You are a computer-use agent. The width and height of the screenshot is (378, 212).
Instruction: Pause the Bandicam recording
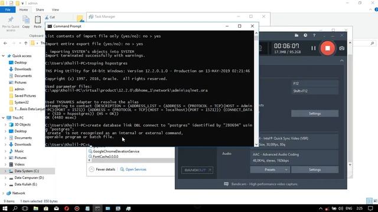click(x=313, y=48)
